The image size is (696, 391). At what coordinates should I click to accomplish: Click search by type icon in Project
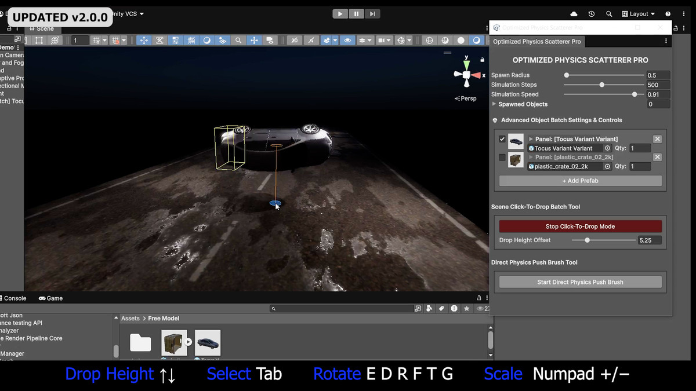coord(429,309)
